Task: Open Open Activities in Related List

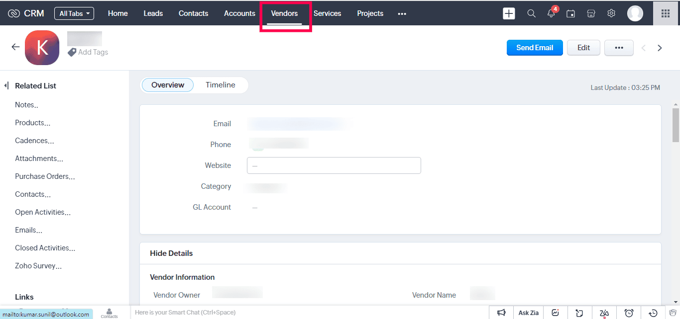Action: pyautogui.click(x=43, y=212)
